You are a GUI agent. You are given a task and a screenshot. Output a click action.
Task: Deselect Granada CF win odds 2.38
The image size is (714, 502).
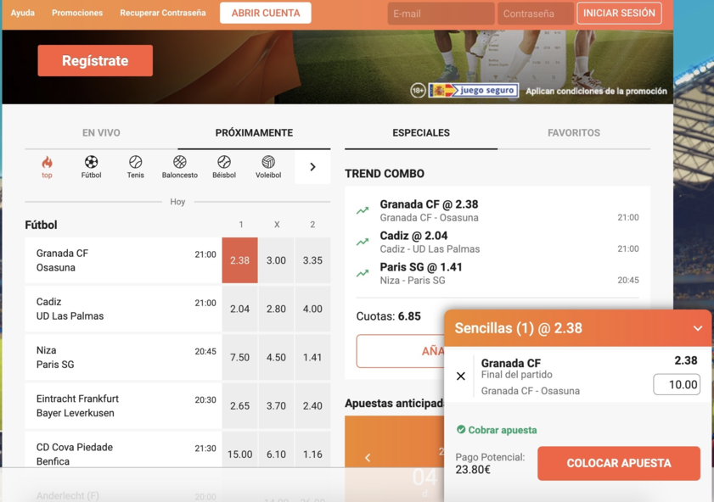(240, 260)
